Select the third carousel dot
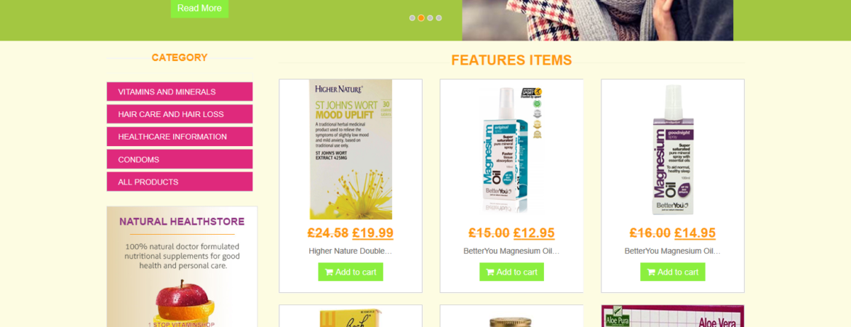The width and height of the screenshot is (851, 327). [x=430, y=18]
